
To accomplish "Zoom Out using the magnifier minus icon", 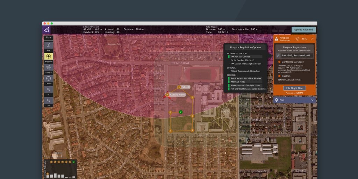I will (x=48, y=100).
